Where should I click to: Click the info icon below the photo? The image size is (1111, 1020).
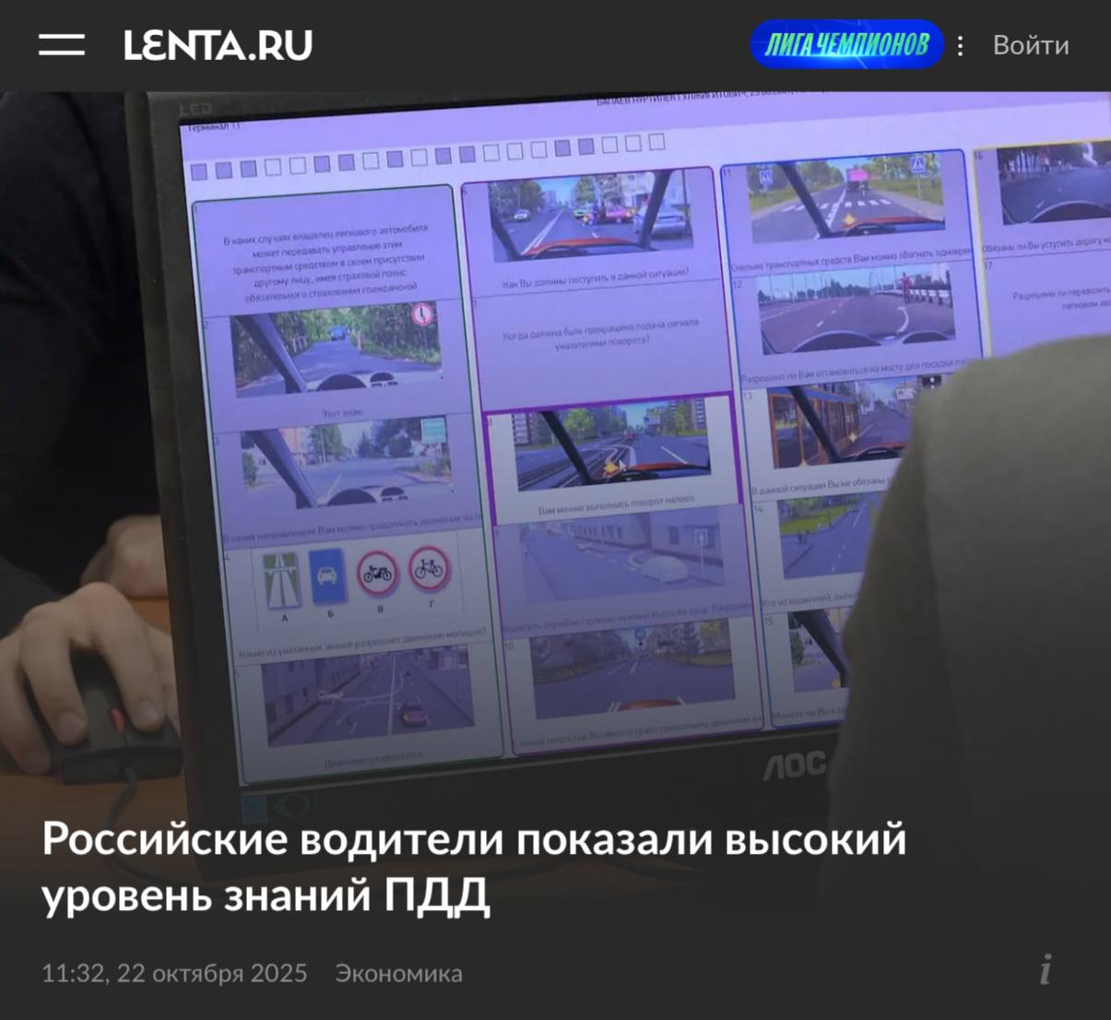pos(1045,970)
